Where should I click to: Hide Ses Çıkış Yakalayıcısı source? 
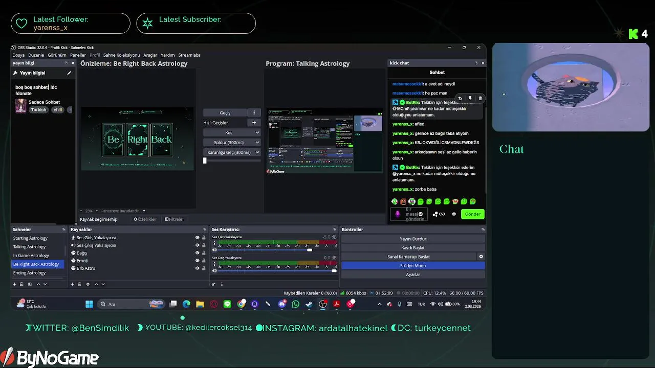(198, 245)
